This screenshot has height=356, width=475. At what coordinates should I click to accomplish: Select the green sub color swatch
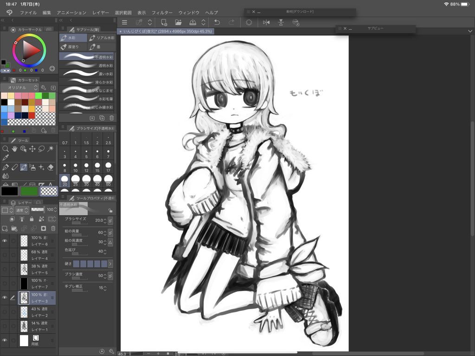pos(29,191)
